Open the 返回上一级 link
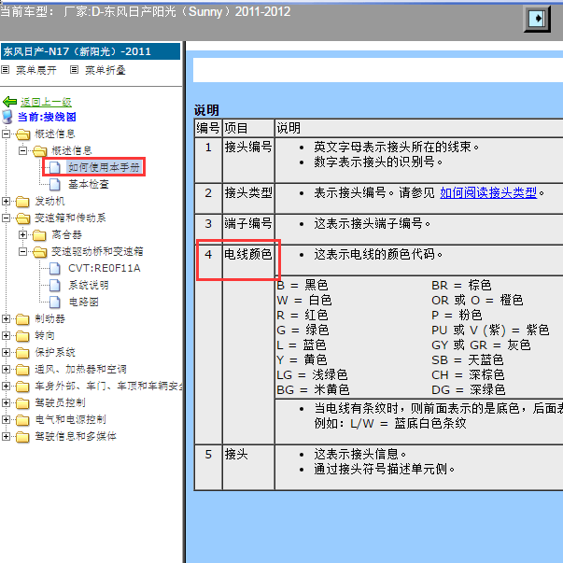 pos(46,103)
